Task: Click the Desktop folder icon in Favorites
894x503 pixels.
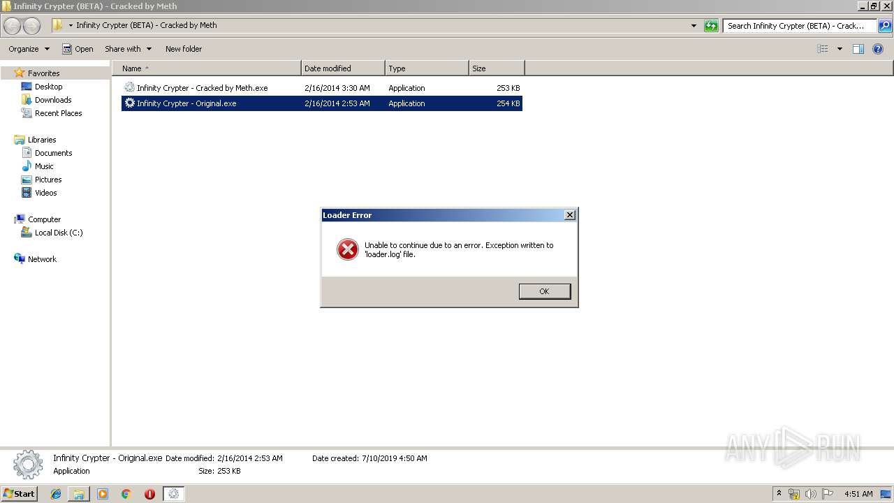Action: pyautogui.click(x=27, y=87)
